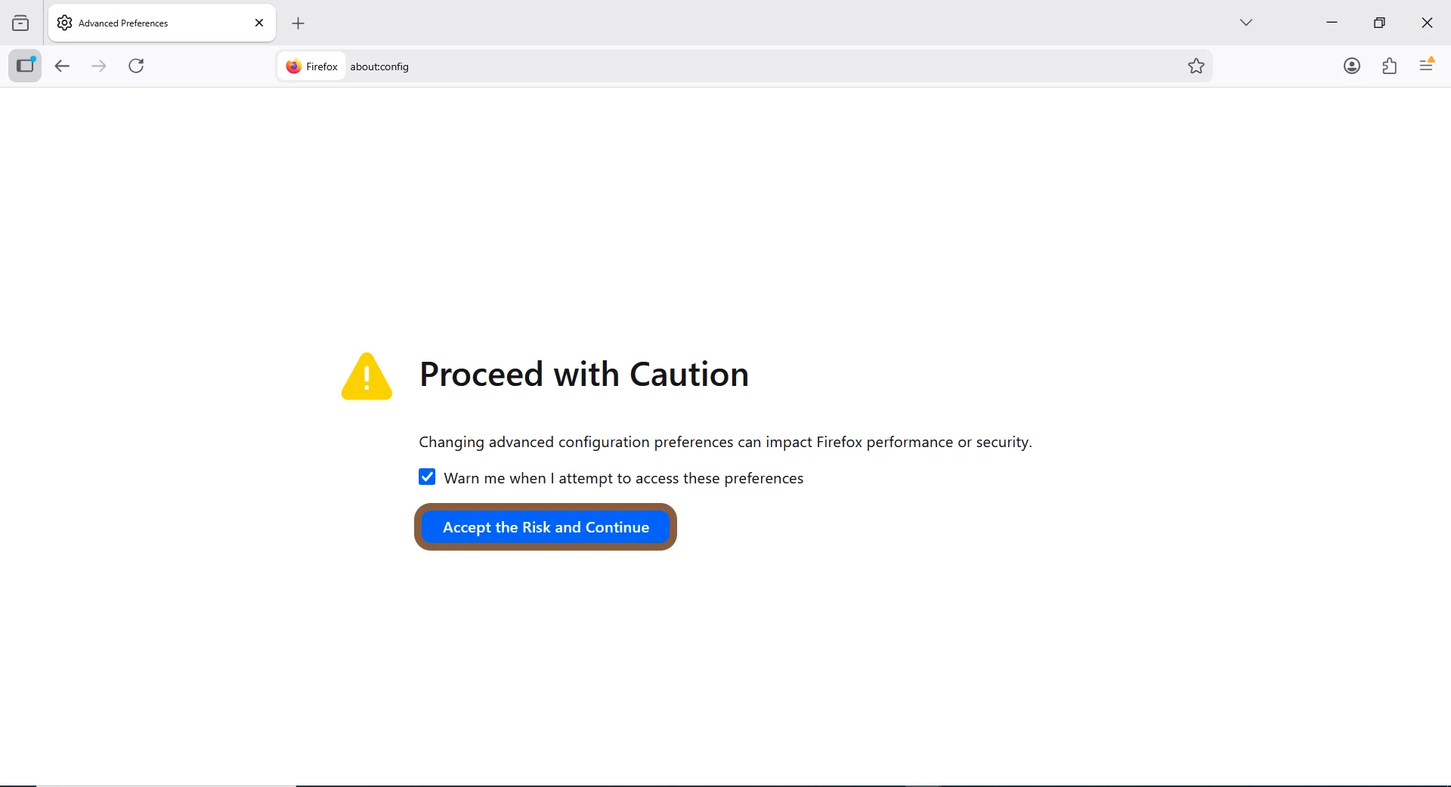The width and height of the screenshot is (1451, 787).
Task: Uncheck Warn me when I attempt to access
Action: coord(427,477)
